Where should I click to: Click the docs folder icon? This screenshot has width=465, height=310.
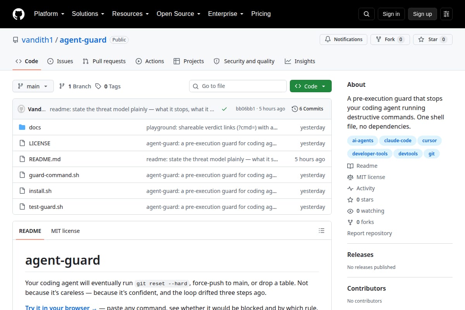(x=22, y=127)
